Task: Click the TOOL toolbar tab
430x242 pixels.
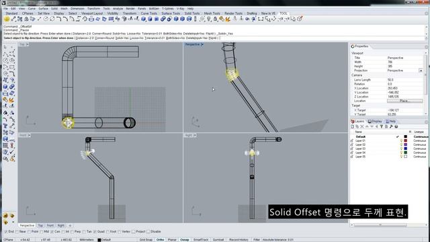Action: coord(284,13)
